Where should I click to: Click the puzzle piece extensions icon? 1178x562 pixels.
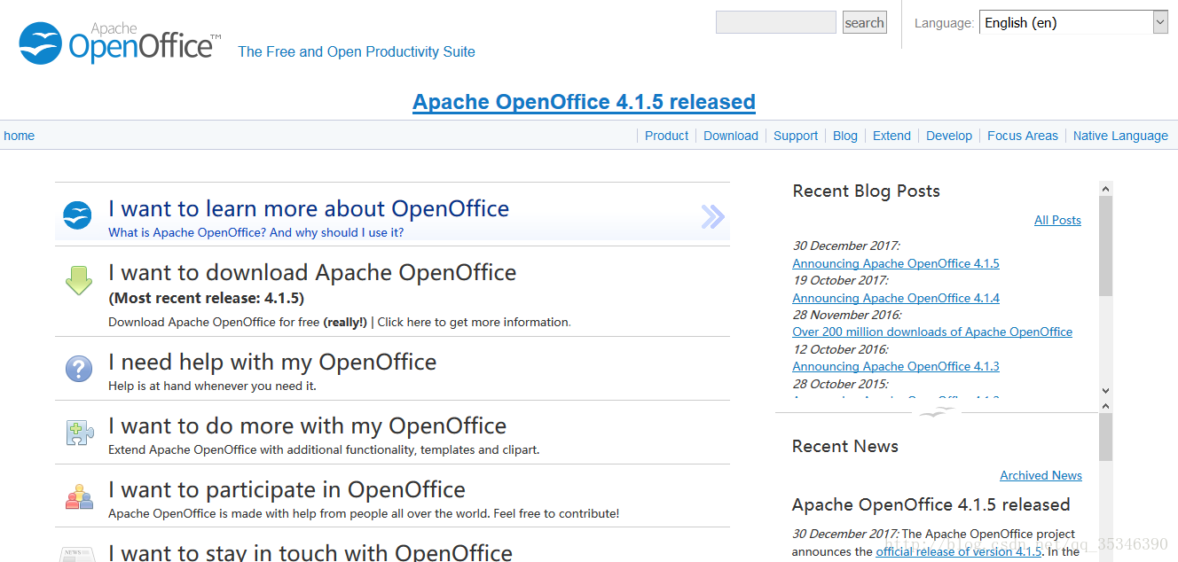79,433
